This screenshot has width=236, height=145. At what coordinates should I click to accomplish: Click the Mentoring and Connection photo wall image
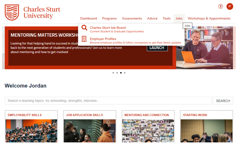click(148, 131)
